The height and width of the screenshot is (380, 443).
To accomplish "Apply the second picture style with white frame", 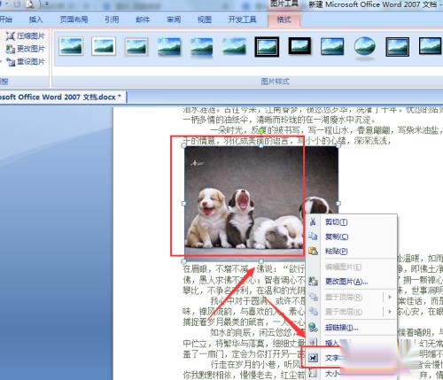I will coord(104,46).
